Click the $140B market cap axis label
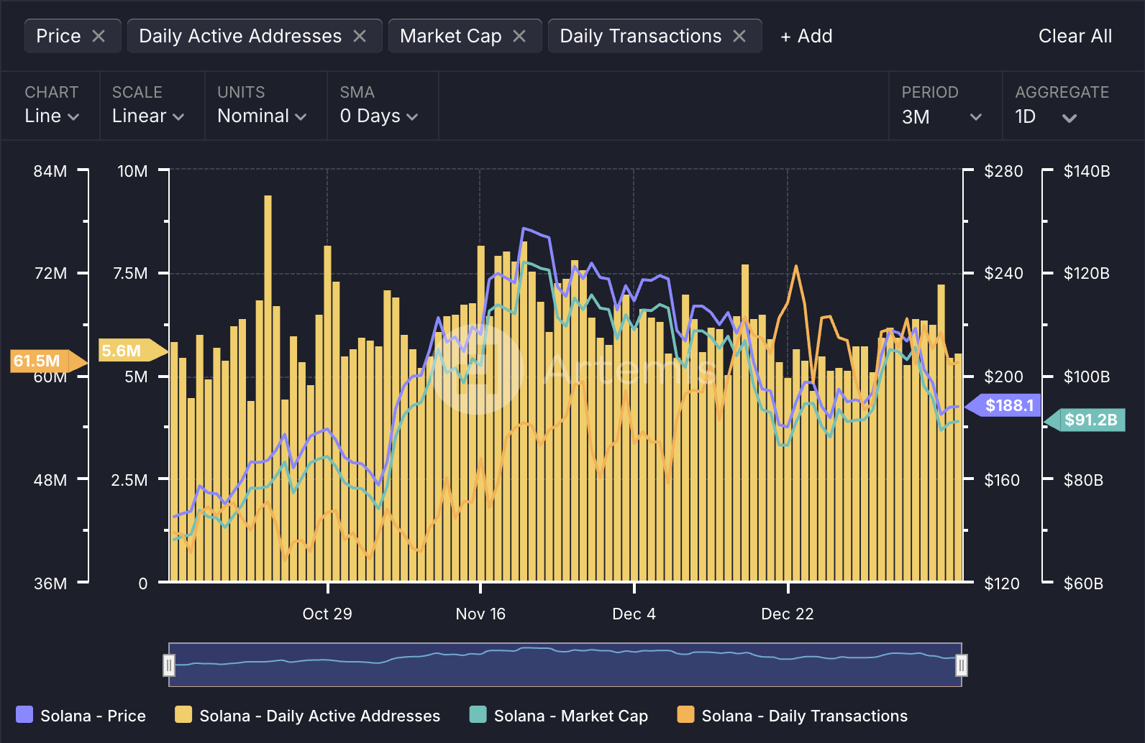This screenshot has height=743, width=1145. (1087, 171)
